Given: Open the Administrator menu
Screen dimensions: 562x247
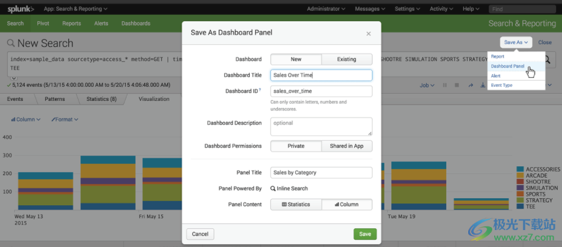Looking at the screenshot, I should tap(326, 9).
